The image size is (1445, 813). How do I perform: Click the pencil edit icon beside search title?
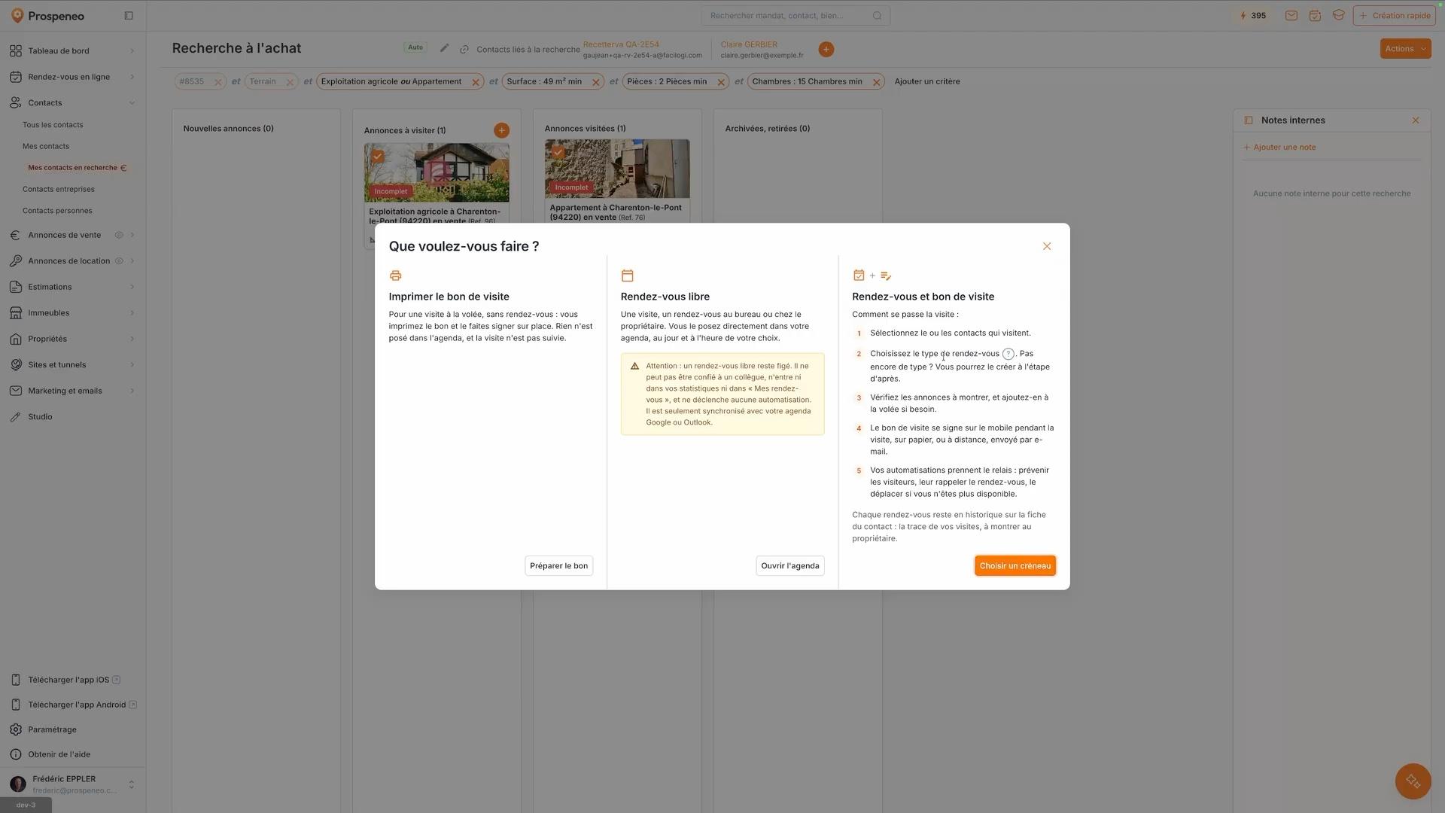click(444, 48)
